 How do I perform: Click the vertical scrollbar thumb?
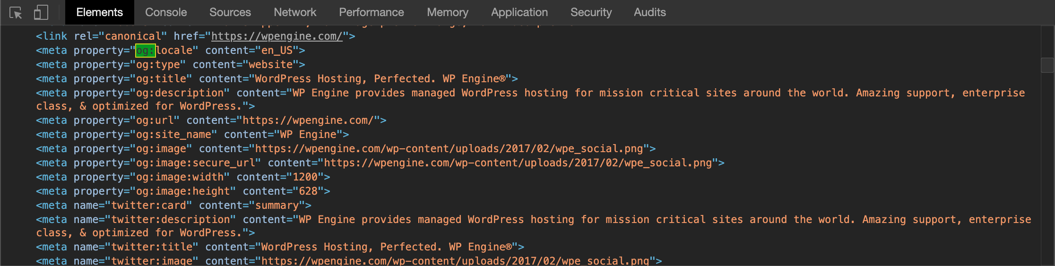tap(1047, 65)
